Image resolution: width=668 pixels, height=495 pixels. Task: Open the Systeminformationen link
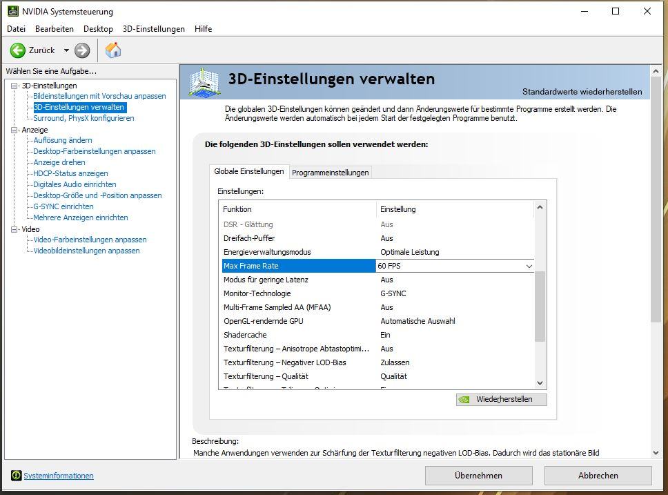pyautogui.click(x=59, y=476)
